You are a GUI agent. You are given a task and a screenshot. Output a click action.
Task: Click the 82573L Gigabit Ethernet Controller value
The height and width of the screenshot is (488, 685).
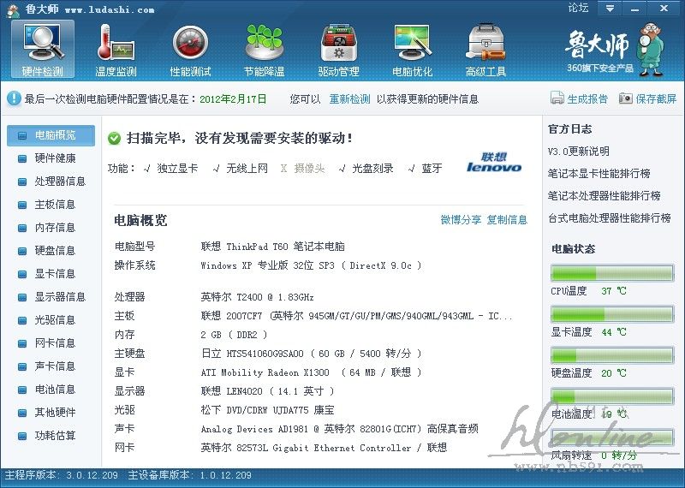[324, 448]
